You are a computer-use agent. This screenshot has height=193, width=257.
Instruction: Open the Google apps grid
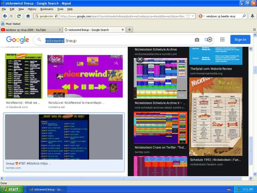click(222, 39)
